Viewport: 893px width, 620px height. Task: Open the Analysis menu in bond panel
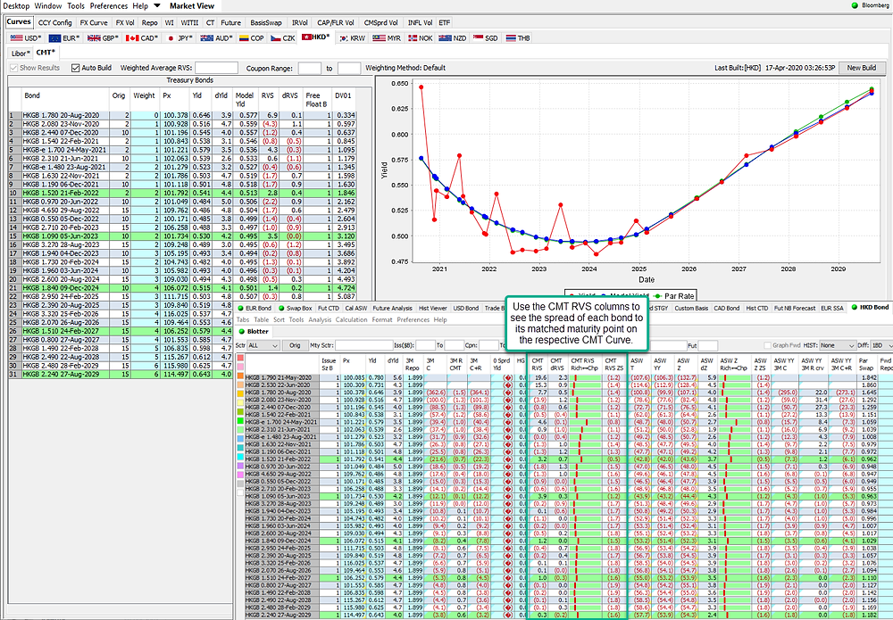click(320, 319)
